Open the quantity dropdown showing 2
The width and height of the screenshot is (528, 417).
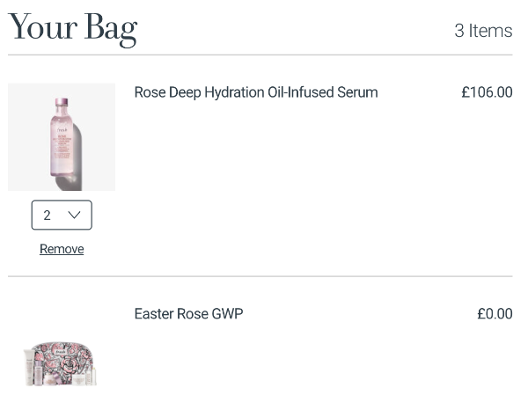[62, 215]
